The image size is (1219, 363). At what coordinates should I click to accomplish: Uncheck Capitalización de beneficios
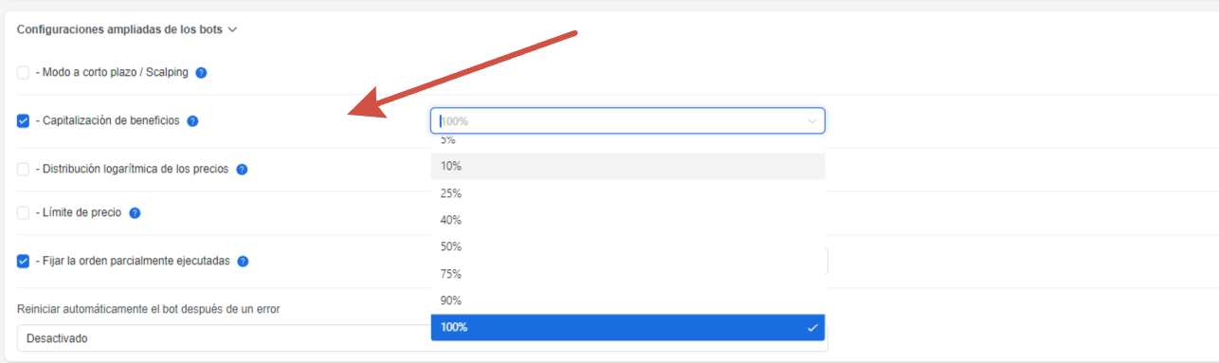[23, 120]
